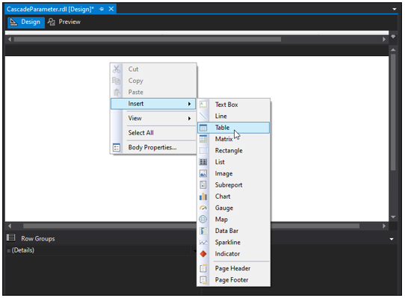Screen dimensions: 405x298
Task: Pin the CascadeParameter.rdl tab
Action: pos(102,9)
